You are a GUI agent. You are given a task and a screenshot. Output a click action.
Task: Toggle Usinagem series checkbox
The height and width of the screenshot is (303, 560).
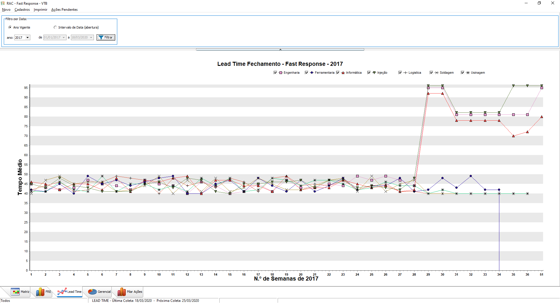click(463, 73)
